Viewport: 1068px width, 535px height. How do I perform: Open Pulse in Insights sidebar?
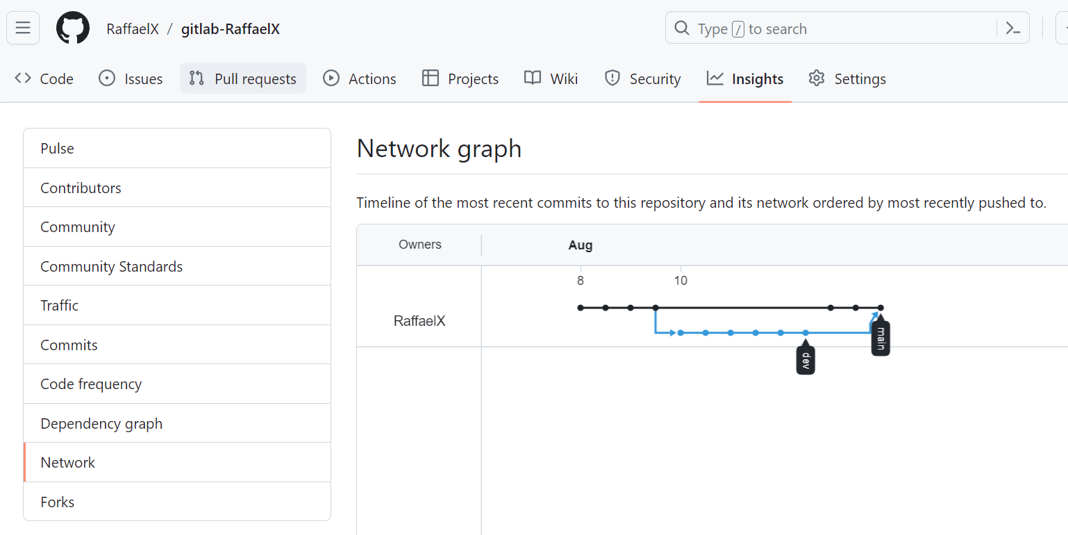177,148
